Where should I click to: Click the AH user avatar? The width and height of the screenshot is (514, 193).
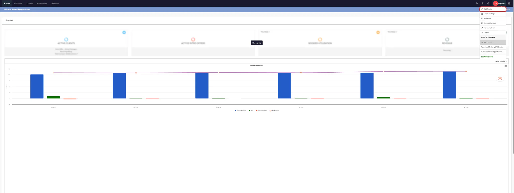click(x=495, y=4)
